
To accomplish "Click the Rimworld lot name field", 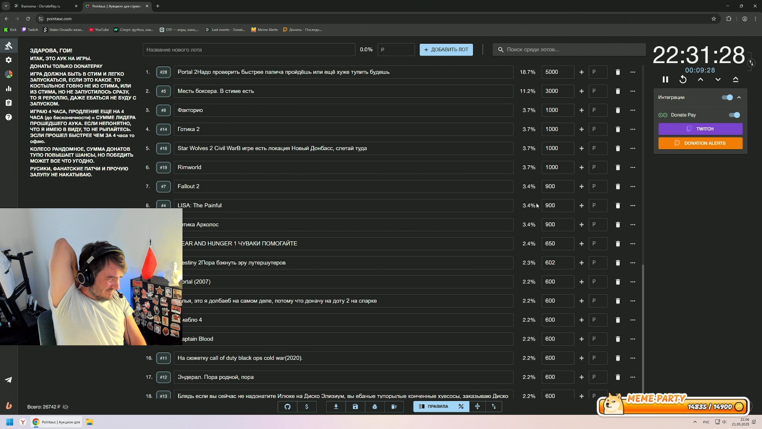I will point(343,167).
